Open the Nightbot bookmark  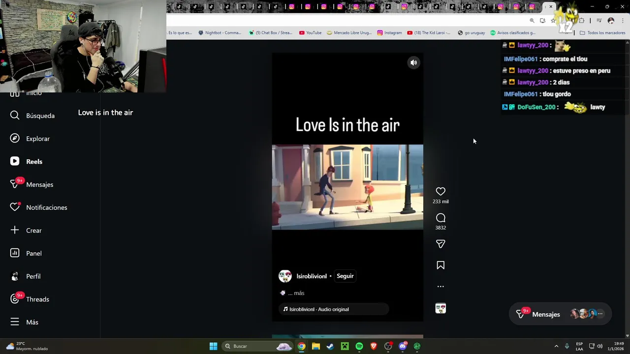tap(220, 33)
